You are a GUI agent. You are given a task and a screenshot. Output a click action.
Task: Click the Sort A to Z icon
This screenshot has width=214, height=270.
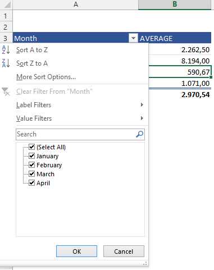(x=6, y=50)
